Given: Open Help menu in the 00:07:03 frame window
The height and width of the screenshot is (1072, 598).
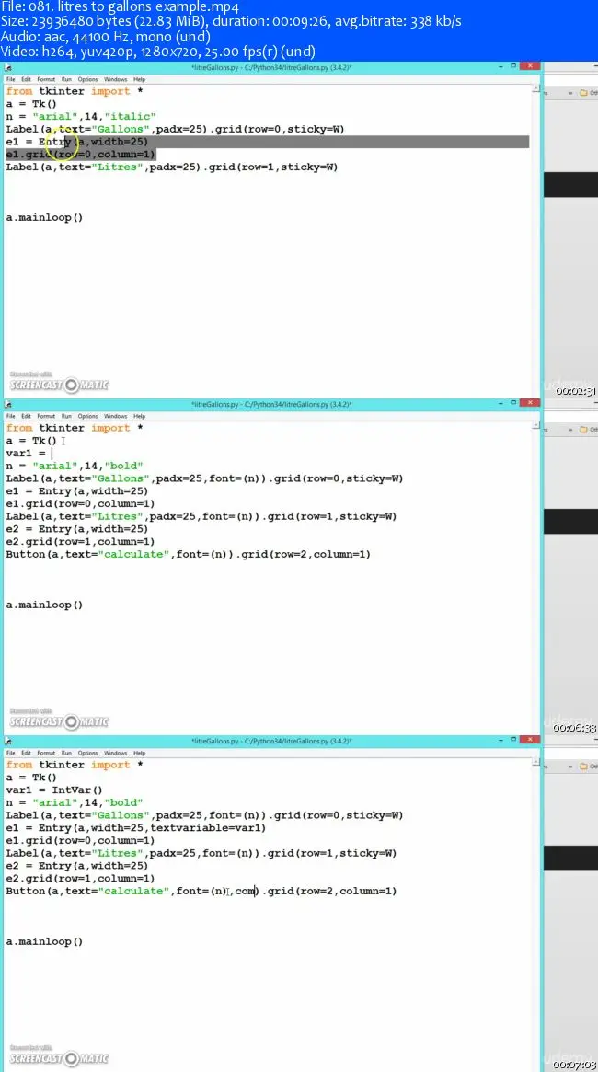Looking at the screenshot, I should 140,753.
